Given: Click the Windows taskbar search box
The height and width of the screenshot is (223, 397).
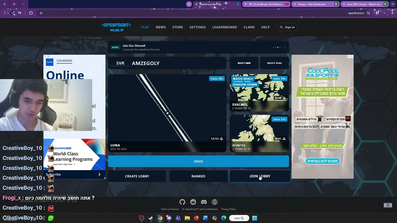Looking at the screenshot, I should [239, 218].
